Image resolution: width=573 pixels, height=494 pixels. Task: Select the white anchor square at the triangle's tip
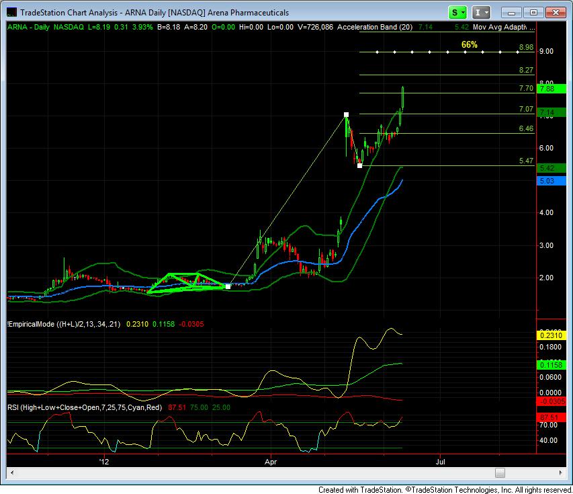(x=228, y=287)
